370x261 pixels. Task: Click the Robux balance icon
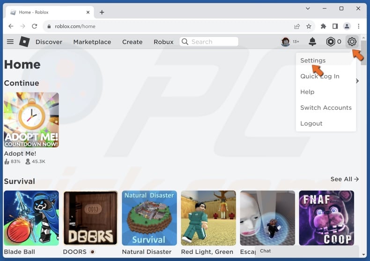pyautogui.click(x=331, y=42)
